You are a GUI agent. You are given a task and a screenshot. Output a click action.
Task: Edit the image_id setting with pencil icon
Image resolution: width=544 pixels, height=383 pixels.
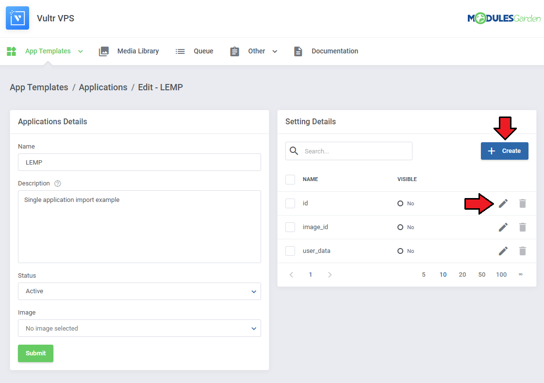(x=503, y=227)
